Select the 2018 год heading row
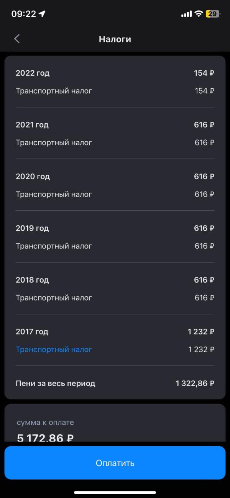This screenshot has height=498, width=230. pos(115,280)
